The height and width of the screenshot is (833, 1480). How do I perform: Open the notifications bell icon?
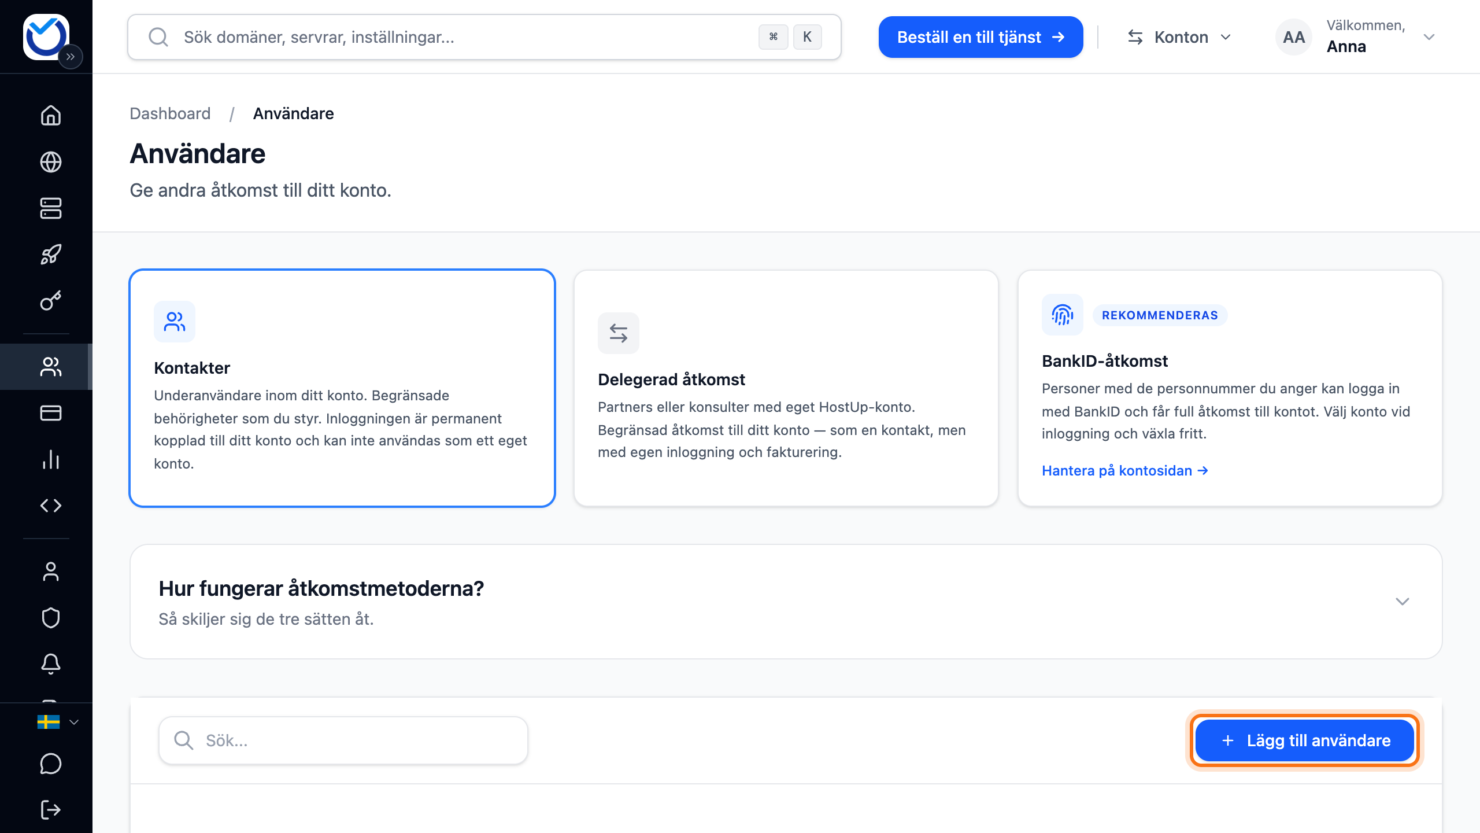51,664
